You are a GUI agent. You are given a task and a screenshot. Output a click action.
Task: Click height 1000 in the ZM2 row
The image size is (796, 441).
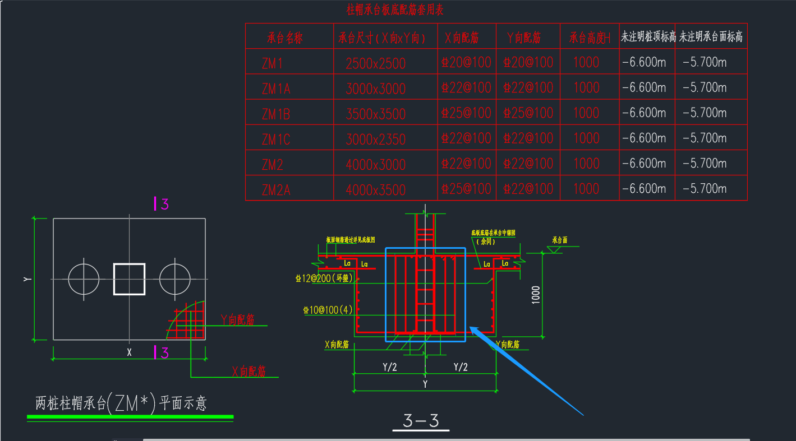[586, 163]
